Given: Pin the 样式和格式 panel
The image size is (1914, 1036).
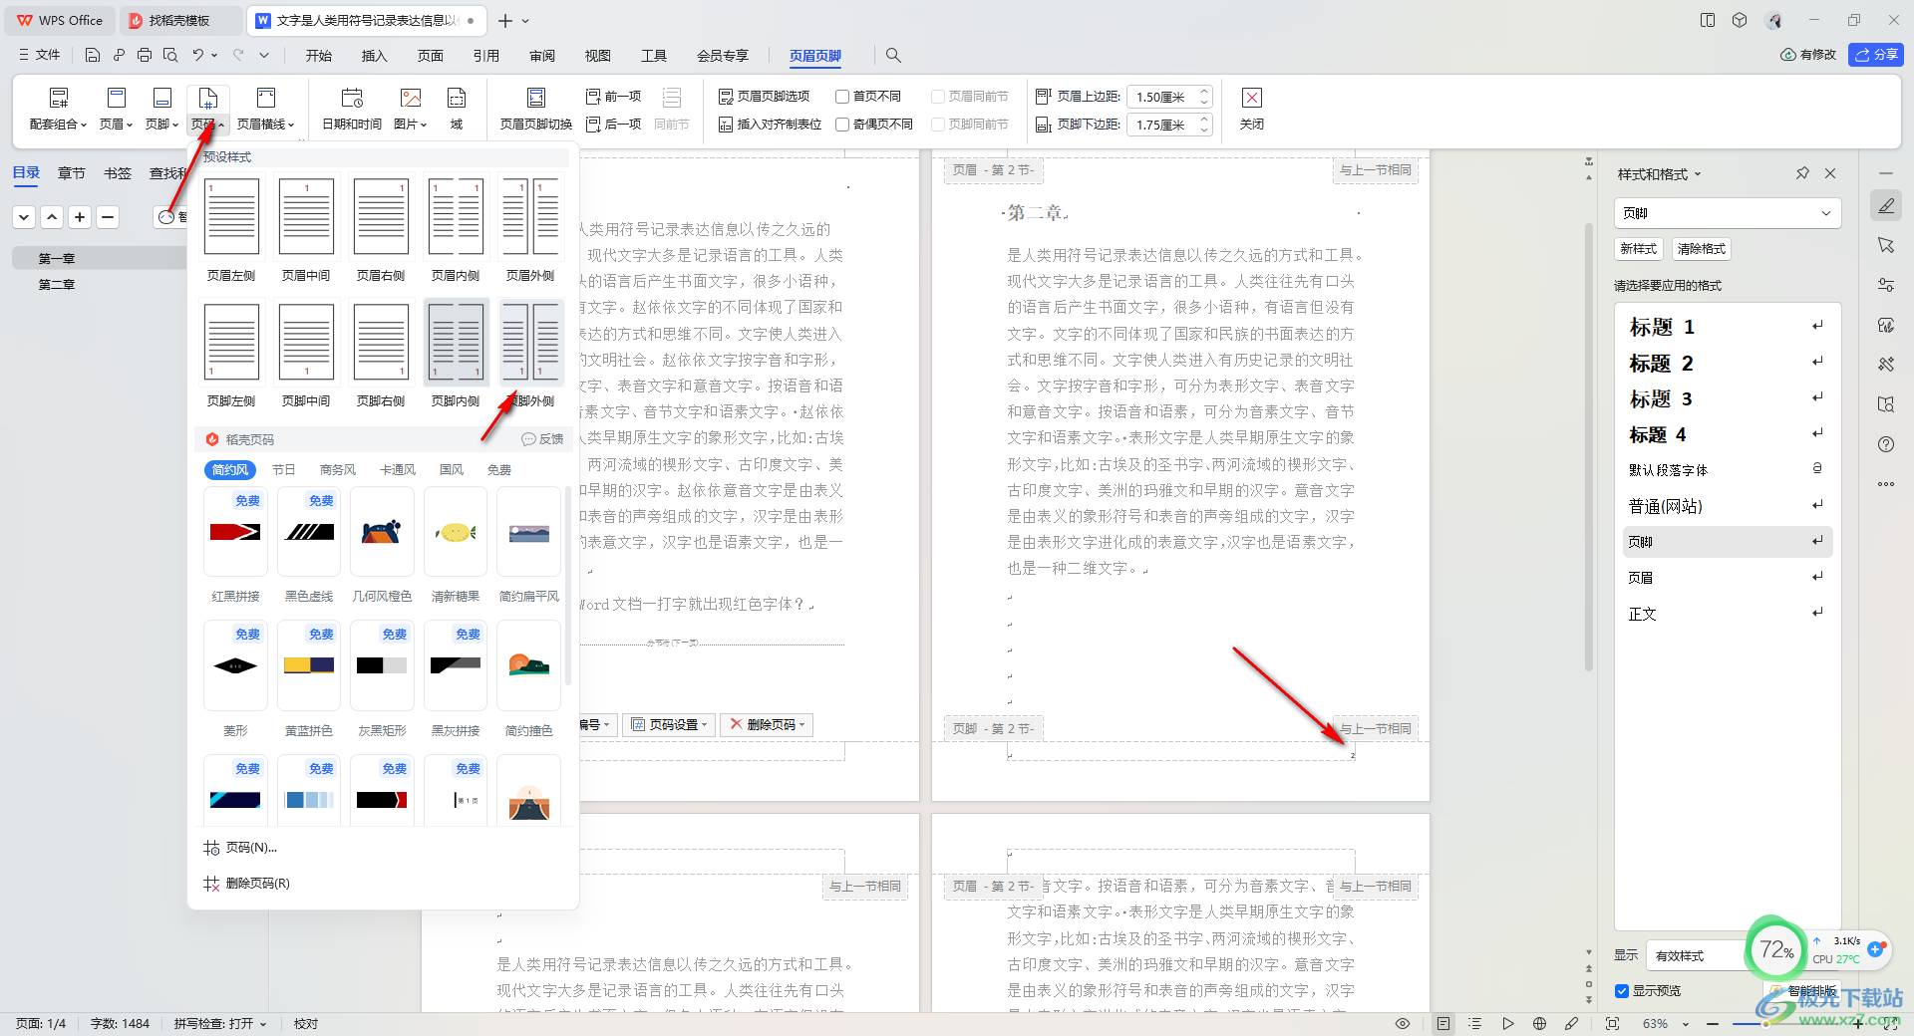Looking at the screenshot, I should (x=1802, y=173).
